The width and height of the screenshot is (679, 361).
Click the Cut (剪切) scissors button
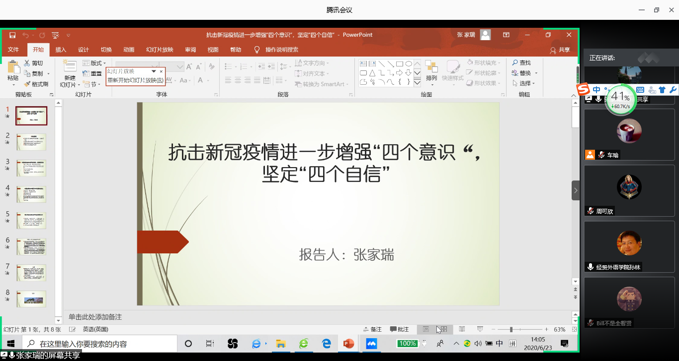coord(34,63)
